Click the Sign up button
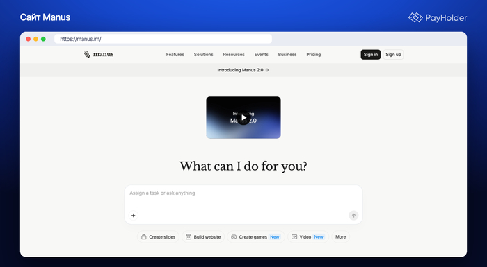Viewport: 487px width, 267px height. pos(393,55)
